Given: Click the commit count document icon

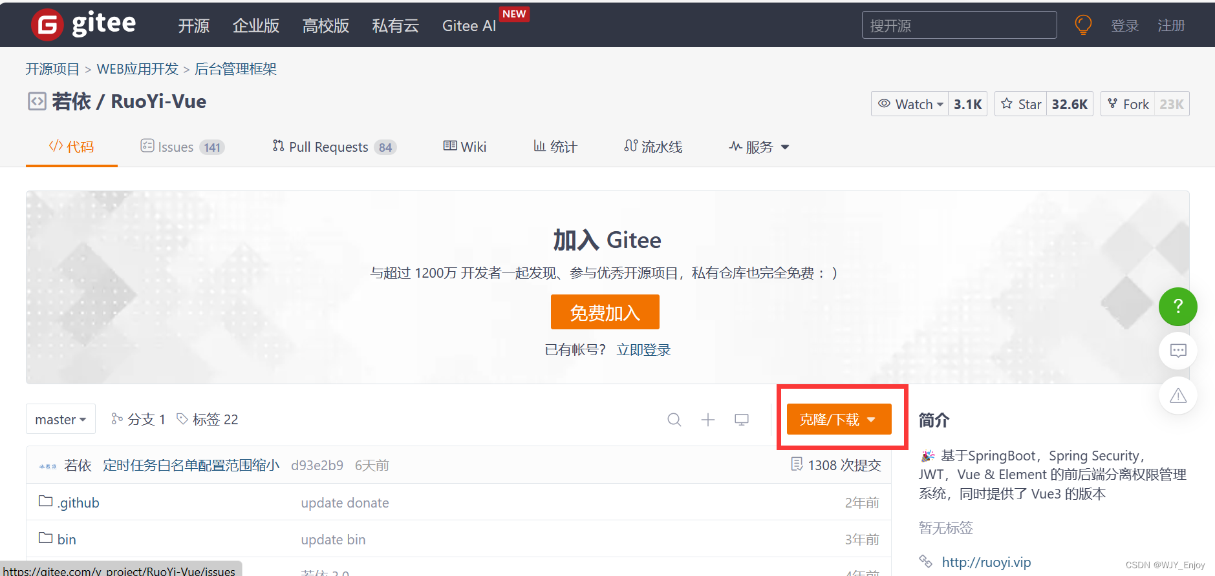Looking at the screenshot, I should [x=797, y=464].
